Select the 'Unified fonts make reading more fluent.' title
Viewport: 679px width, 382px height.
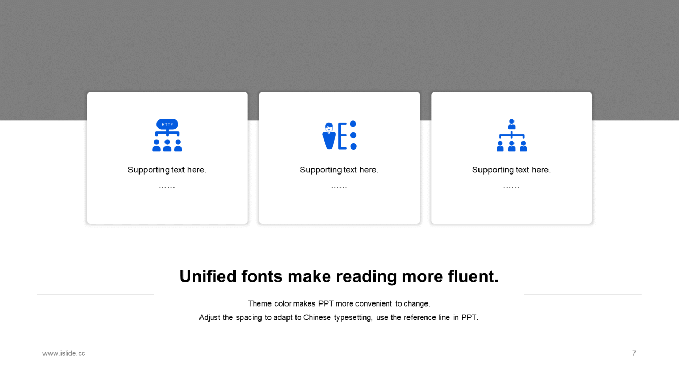click(x=339, y=276)
